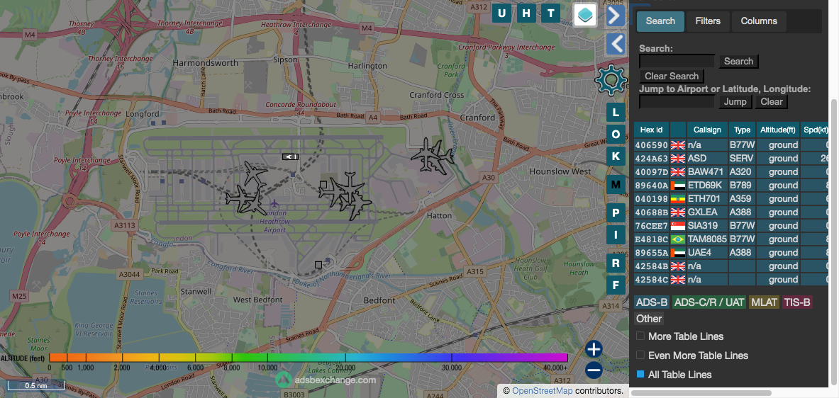This screenshot has width=839, height=398.
Task: Open settings gear icon on map
Action: (611, 80)
